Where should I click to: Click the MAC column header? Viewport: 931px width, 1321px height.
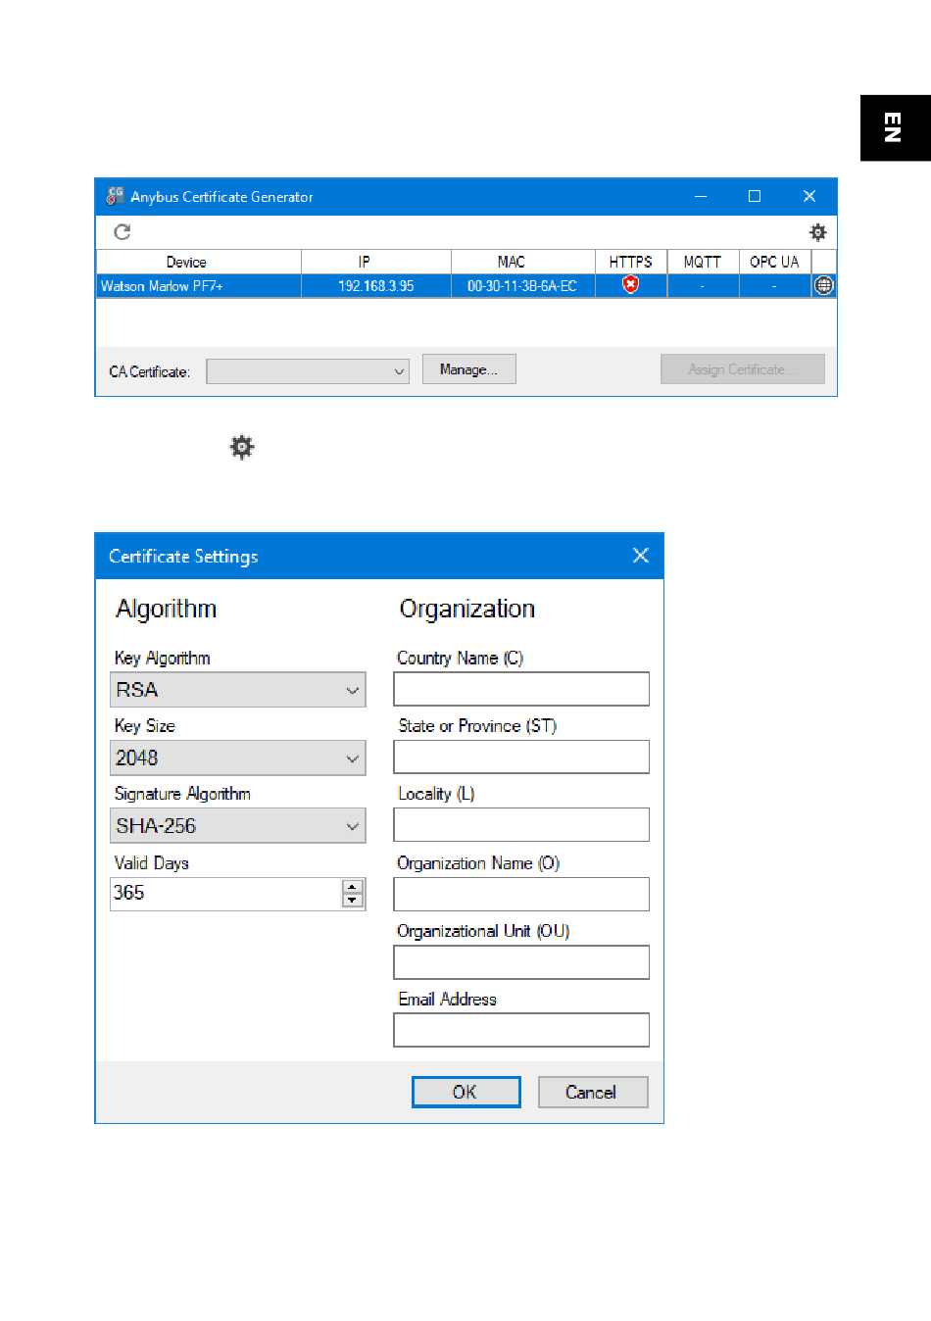point(523,262)
